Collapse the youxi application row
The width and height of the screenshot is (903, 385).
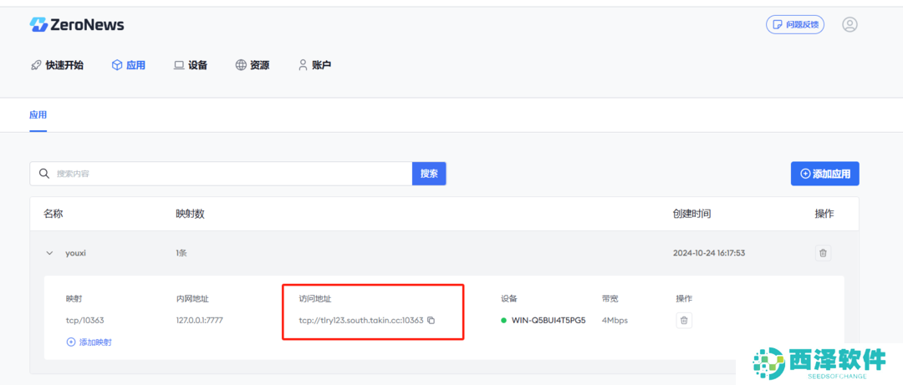[x=49, y=253]
